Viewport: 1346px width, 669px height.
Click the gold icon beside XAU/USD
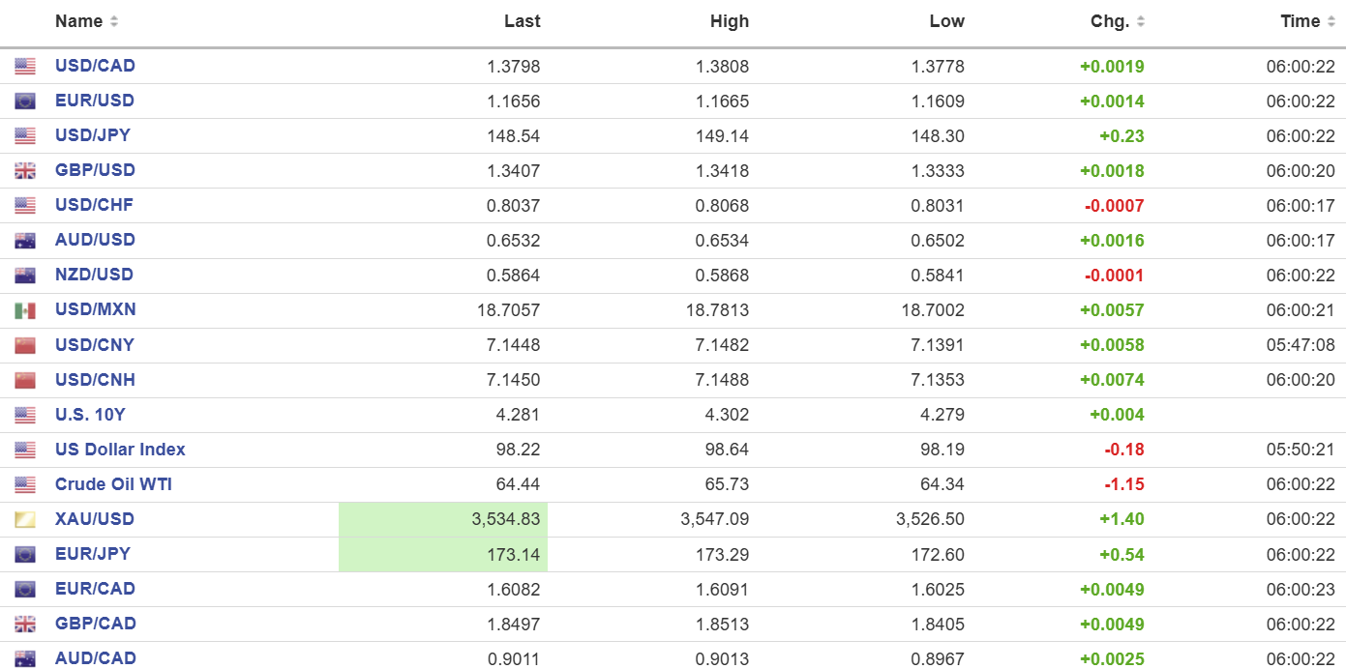pos(25,520)
